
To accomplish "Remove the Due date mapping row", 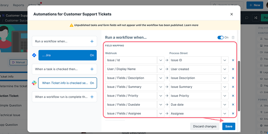I will tap(233, 105).
